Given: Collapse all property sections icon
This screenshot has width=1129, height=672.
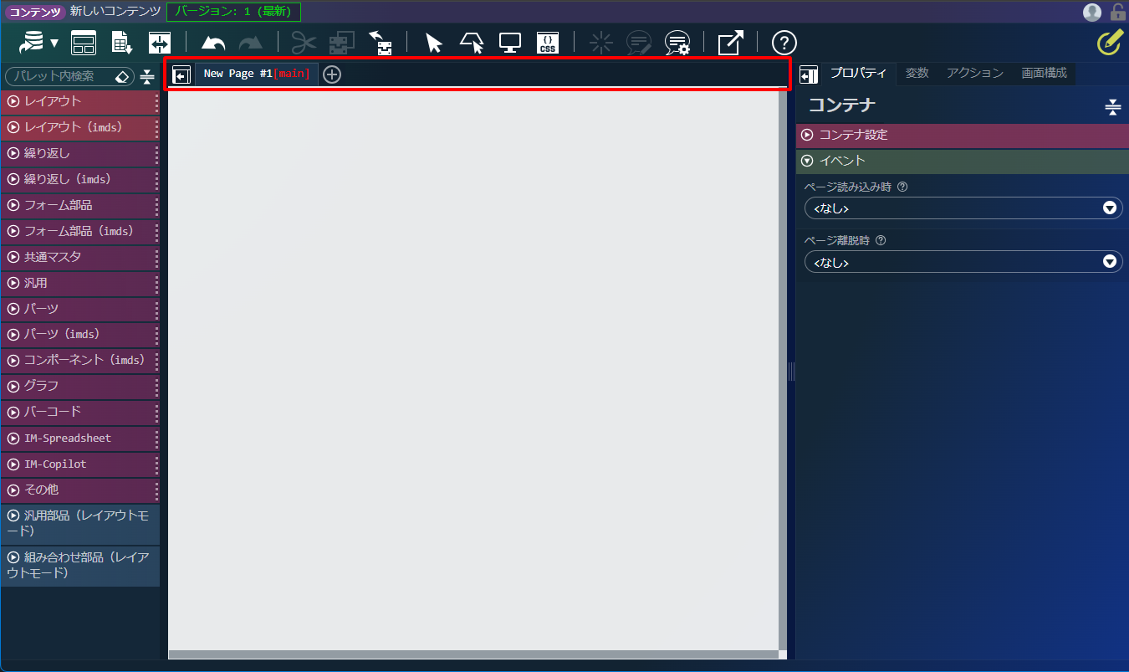Looking at the screenshot, I should pos(1111,106).
